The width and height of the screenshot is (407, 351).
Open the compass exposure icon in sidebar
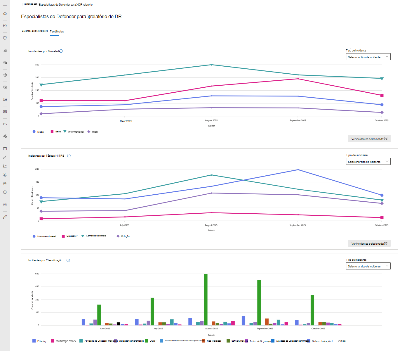click(5, 26)
